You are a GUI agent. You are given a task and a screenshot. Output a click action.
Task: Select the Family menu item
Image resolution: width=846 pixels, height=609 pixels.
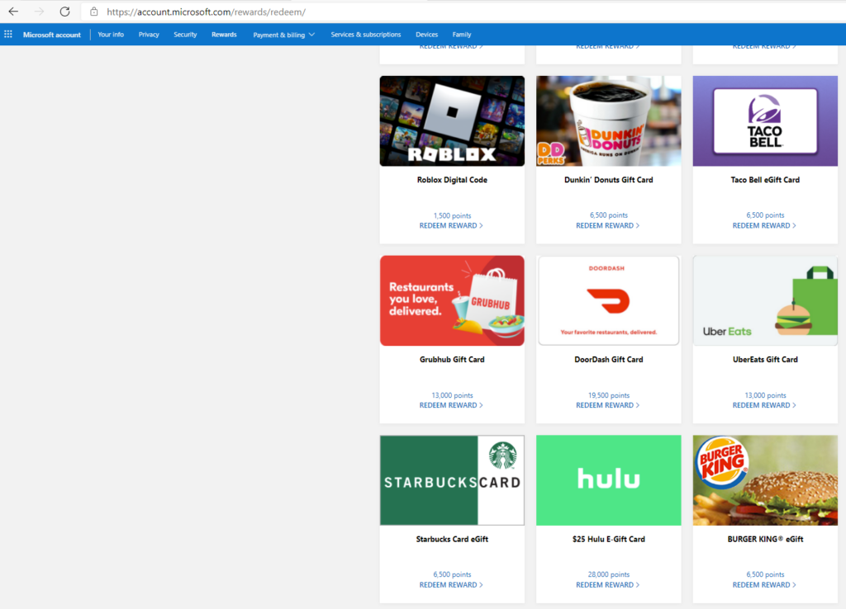pyautogui.click(x=462, y=35)
